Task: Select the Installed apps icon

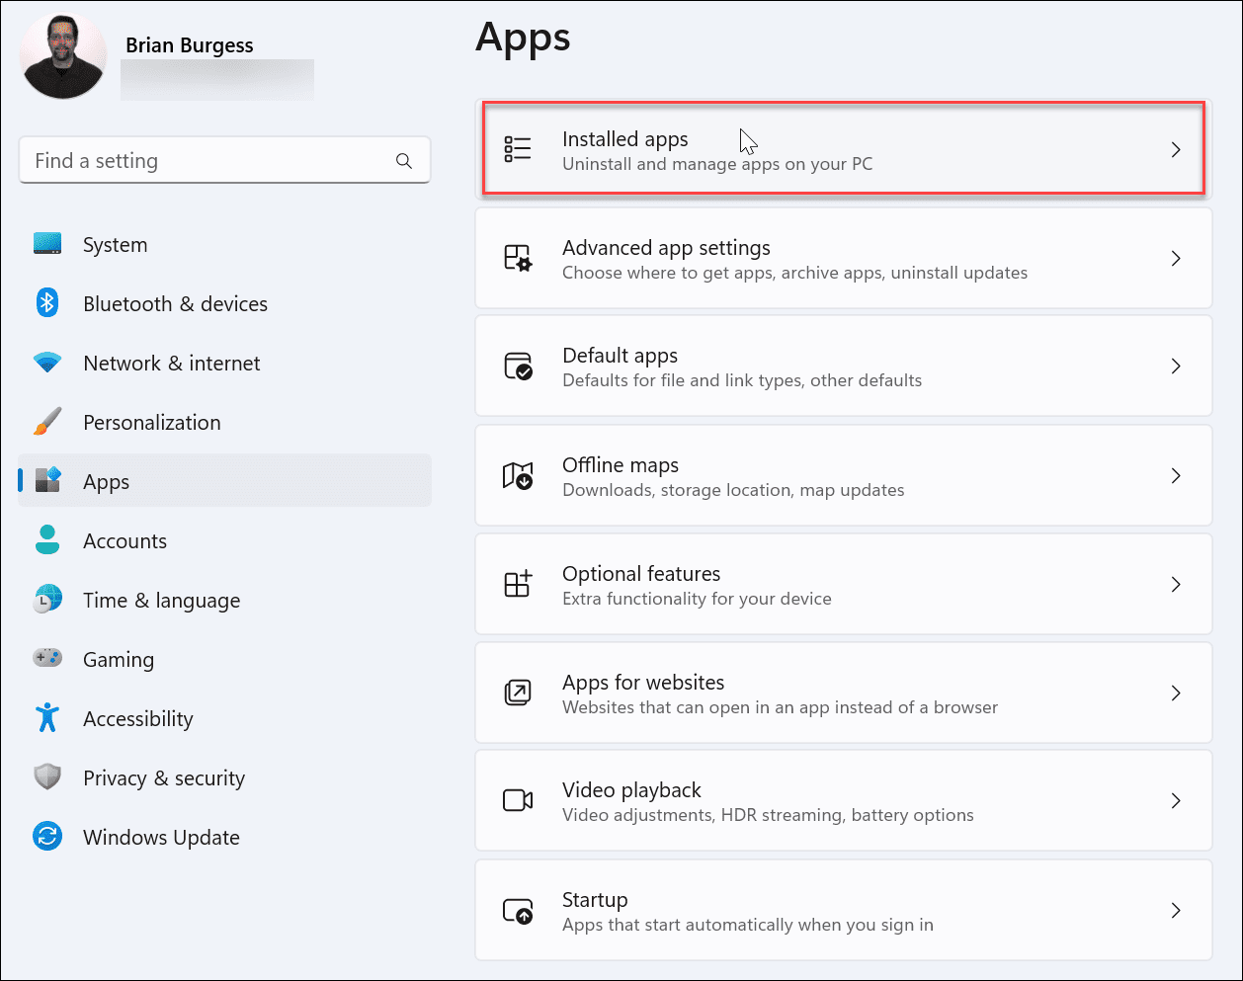Action: click(518, 148)
